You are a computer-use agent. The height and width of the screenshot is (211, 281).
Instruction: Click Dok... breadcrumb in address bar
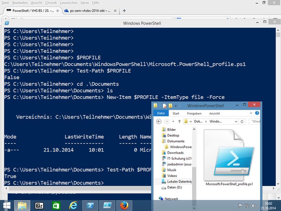[x=198, y=121]
